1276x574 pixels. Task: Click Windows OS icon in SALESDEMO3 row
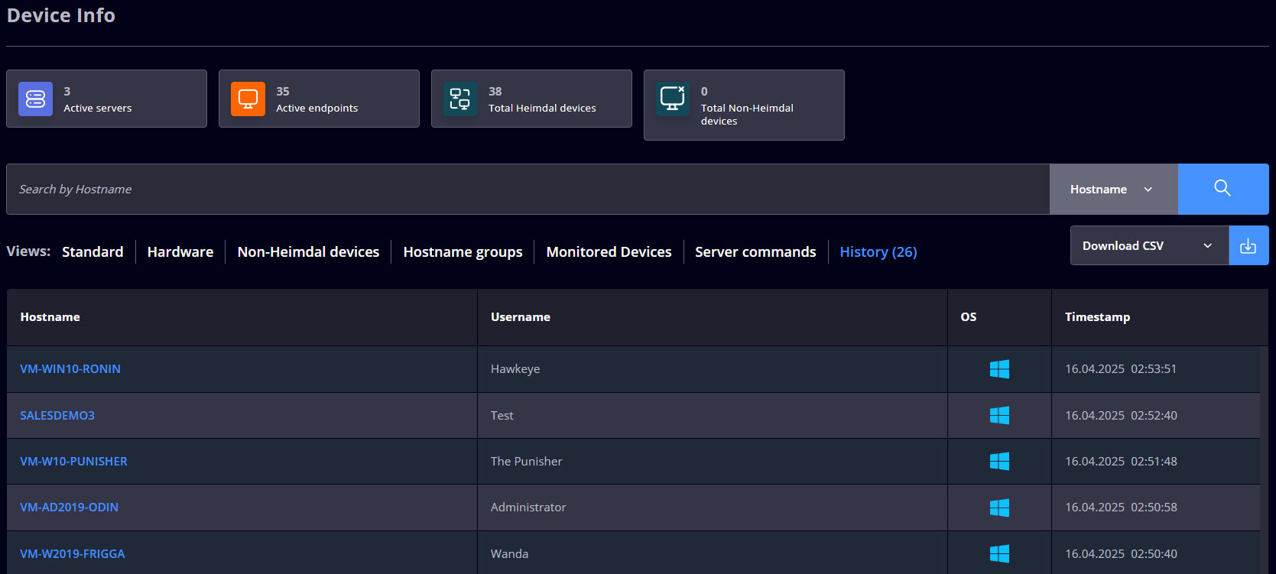pyautogui.click(x=999, y=415)
